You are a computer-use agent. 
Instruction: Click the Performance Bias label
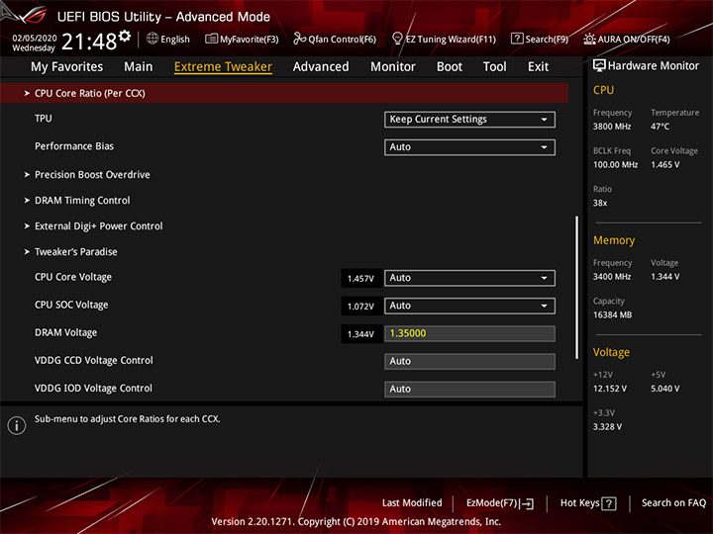coord(74,146)
